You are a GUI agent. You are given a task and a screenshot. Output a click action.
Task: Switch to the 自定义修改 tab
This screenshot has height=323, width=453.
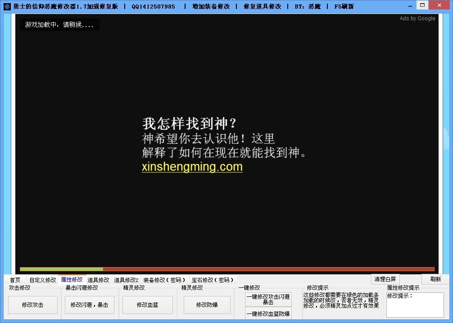(42, 280)
